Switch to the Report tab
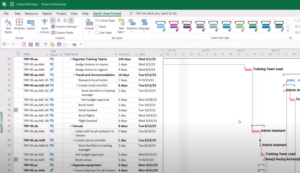300x173 pixels. [x=47, y=13]
